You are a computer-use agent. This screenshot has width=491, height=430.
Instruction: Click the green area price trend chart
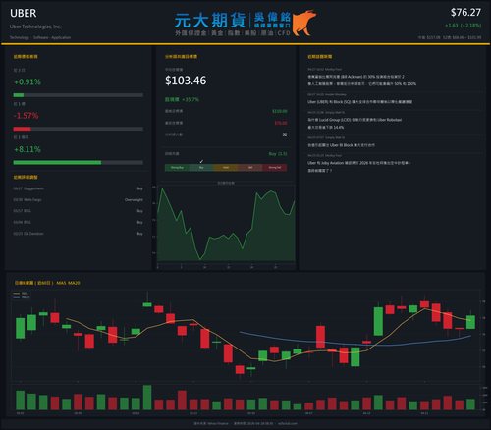[x=226, y=225]
